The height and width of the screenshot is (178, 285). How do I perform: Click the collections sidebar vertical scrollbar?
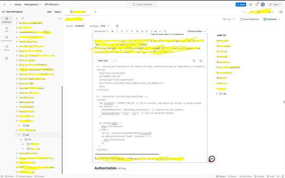point(62,130)
